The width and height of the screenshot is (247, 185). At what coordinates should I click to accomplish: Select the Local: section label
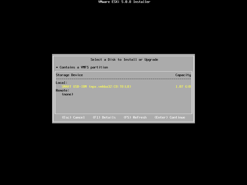click(x=61, y=83)
